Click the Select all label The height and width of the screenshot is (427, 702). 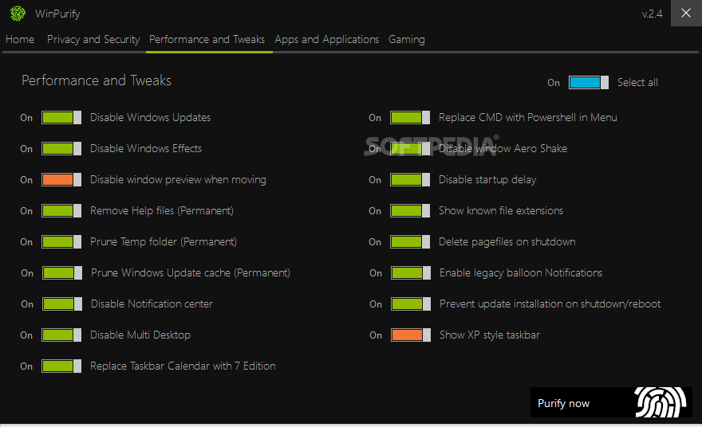click(637, 82)
